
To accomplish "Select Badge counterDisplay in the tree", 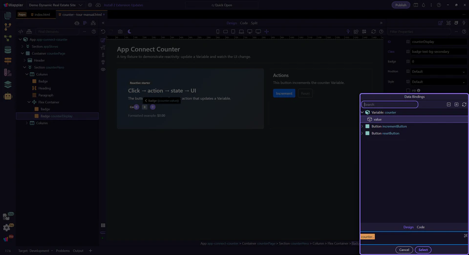I will click(x=57, y=116).
